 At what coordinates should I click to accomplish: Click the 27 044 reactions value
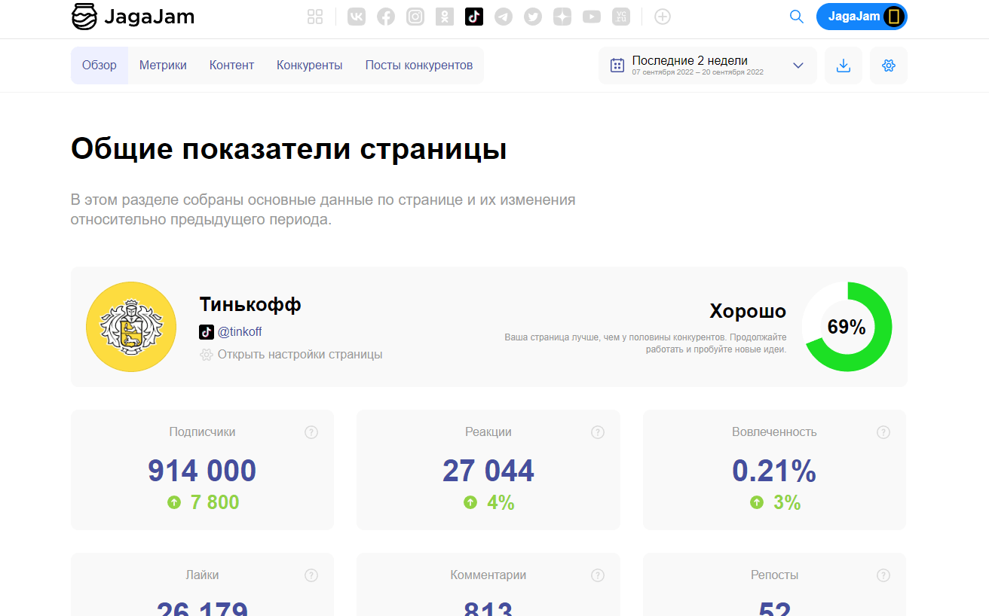(x=488, y=471)
